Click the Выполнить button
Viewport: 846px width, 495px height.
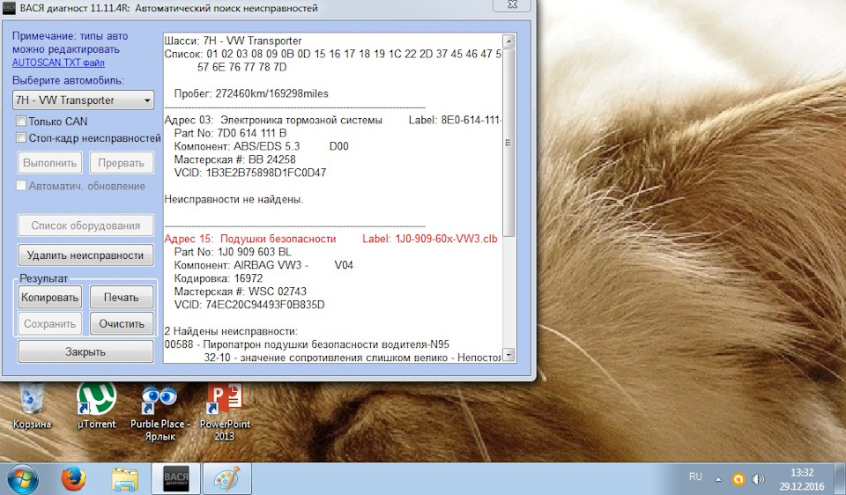[49, 163]
